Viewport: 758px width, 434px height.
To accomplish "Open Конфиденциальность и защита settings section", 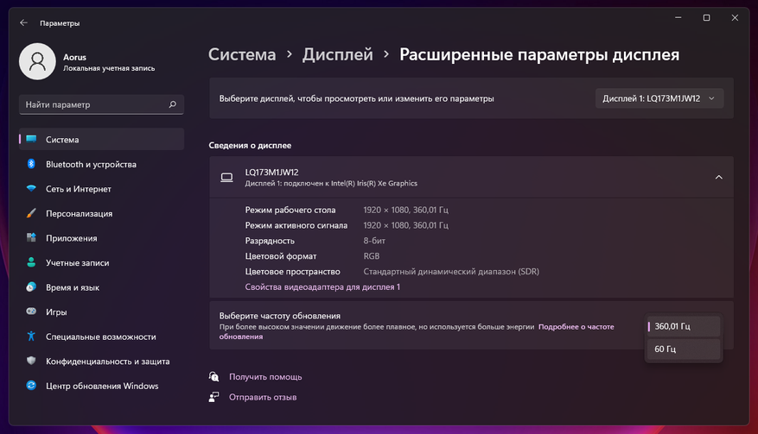I will click(x=107, y=362).
